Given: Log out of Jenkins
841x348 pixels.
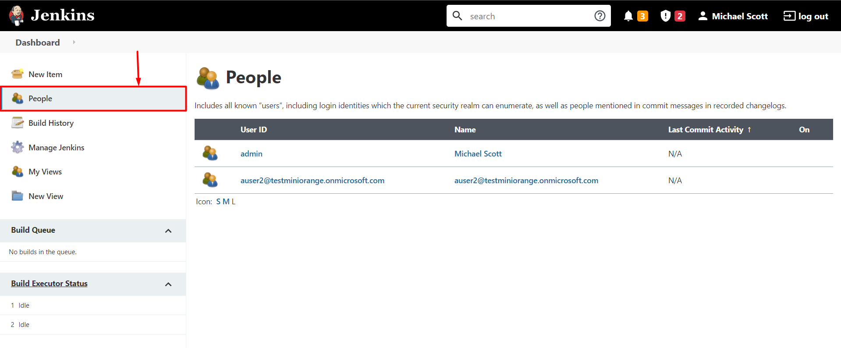Looking at the screenshot, I should pyautogui.click(x=813, y=16).
